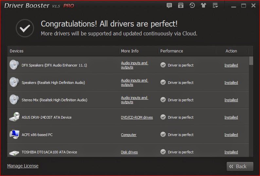Open the feedback speech bubble icon
Viewport: 260px width, 176px height.
point(169,6)
